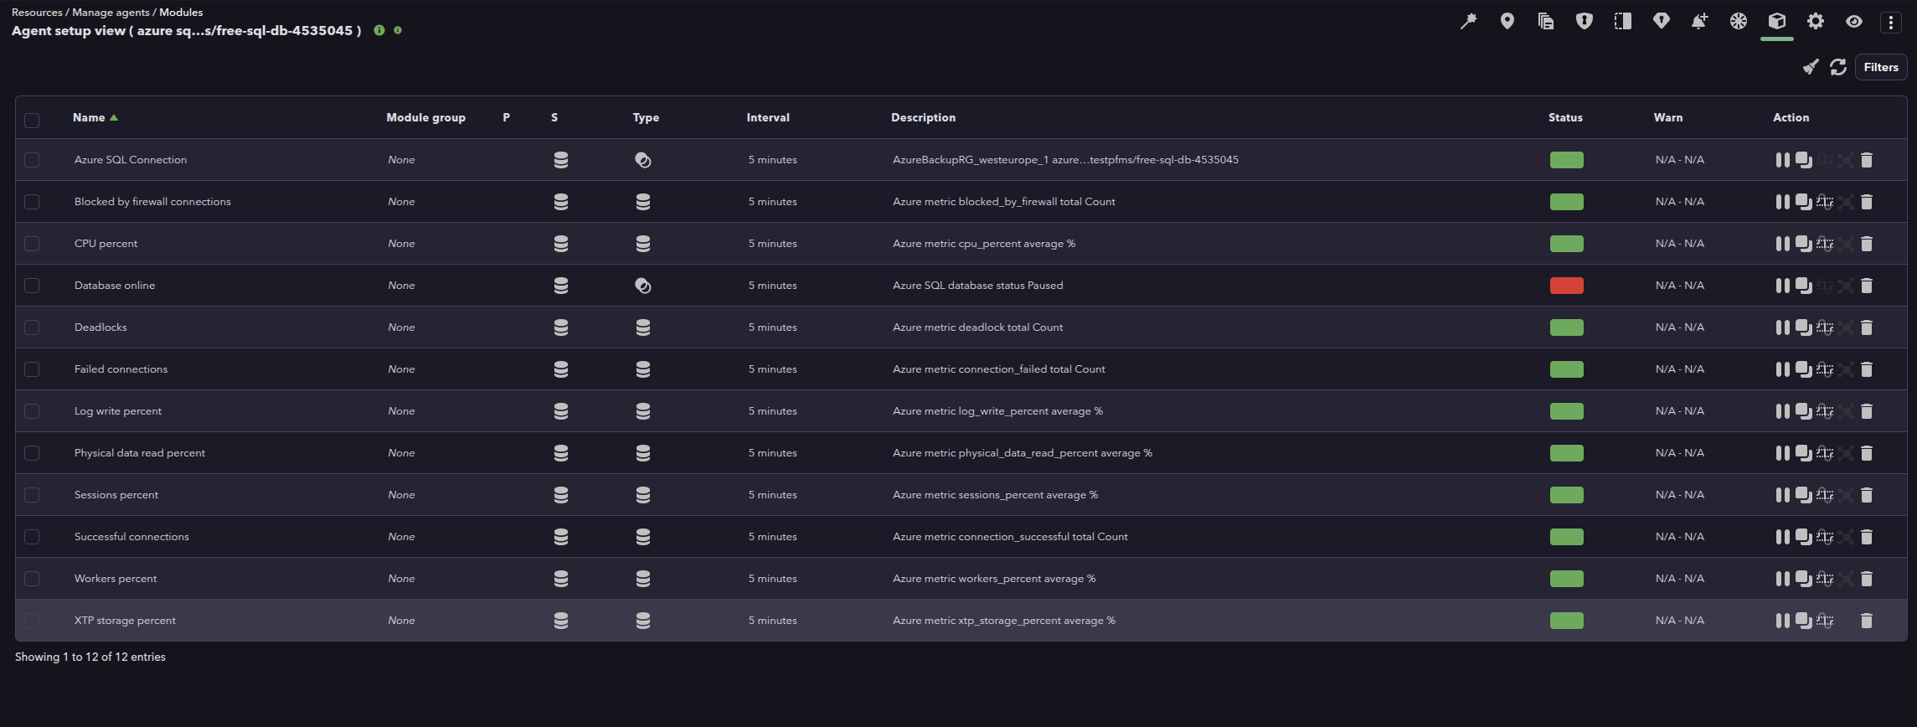Open agent setup gear icon
This screenshot has height=727, width=1917.
(x=1816, y=22)
